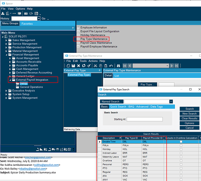This screenshot has width=201, height=181.
Task: Check Include in Overtime for Holiday row
Action: click(x=181, y=149)
